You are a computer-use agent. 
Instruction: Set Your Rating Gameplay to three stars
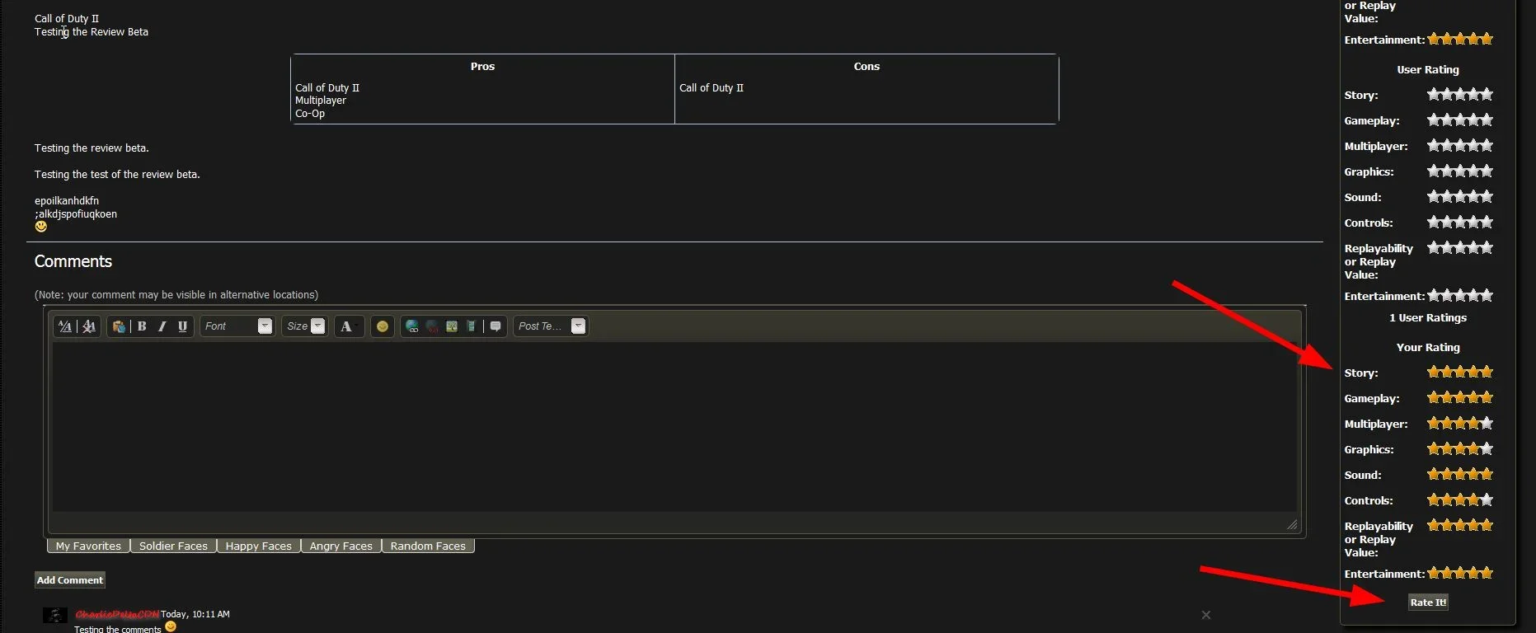[x=1460, y=398]
